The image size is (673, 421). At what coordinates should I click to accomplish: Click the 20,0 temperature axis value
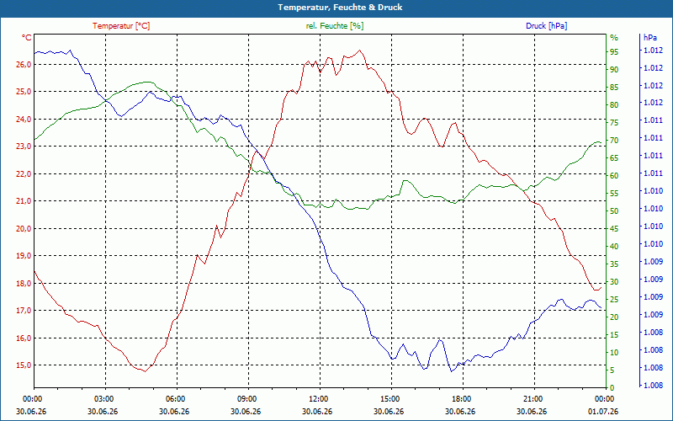(x=24, y=228)
